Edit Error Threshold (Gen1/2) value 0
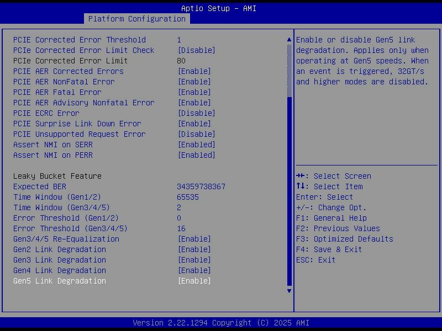The image size is (442, 331). tap(179, 218)
